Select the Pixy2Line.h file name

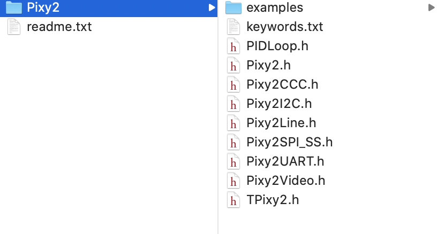click(282, 123)
